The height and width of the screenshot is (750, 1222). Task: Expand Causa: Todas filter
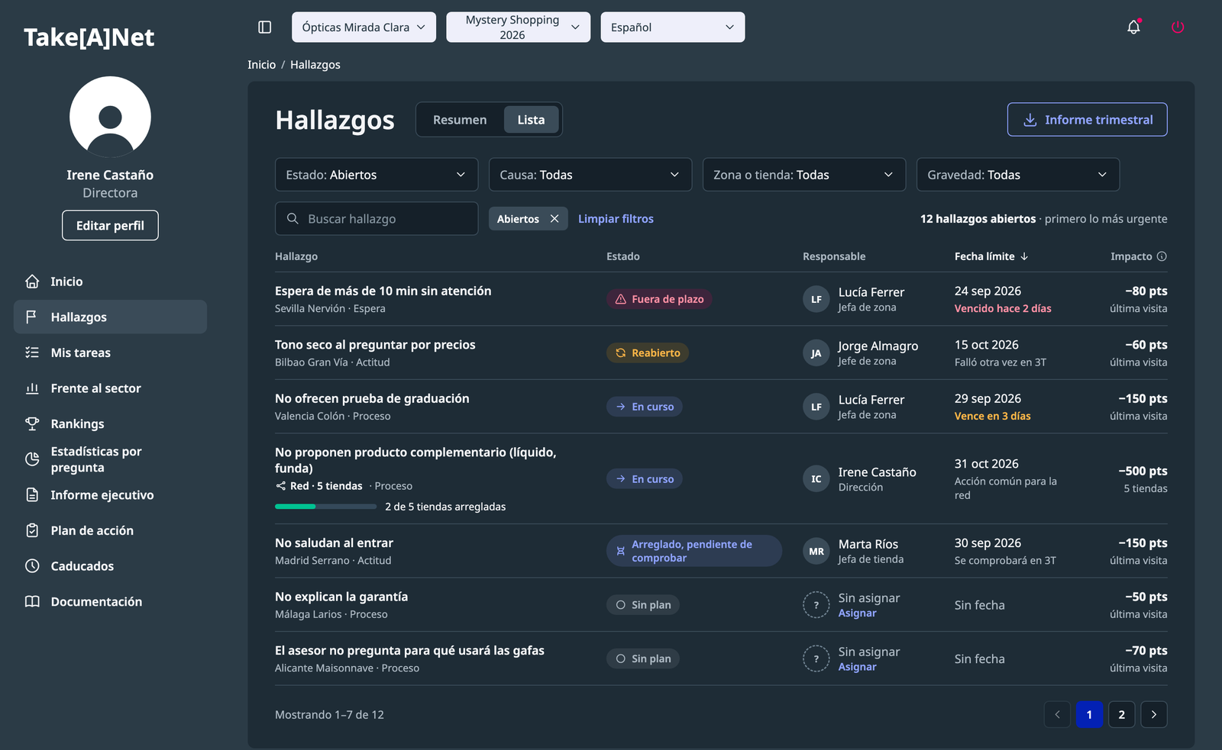click(590, 175)
